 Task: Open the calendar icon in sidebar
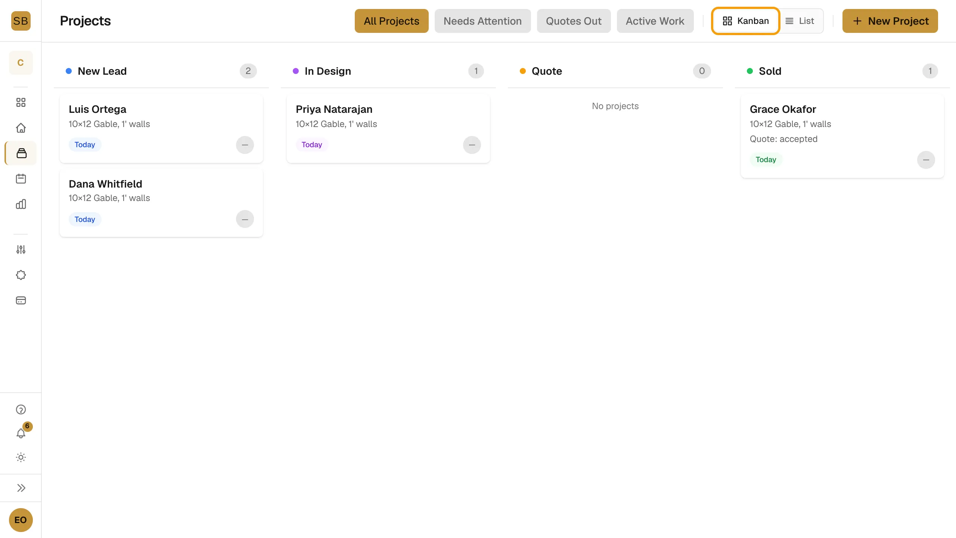point(21,179)
